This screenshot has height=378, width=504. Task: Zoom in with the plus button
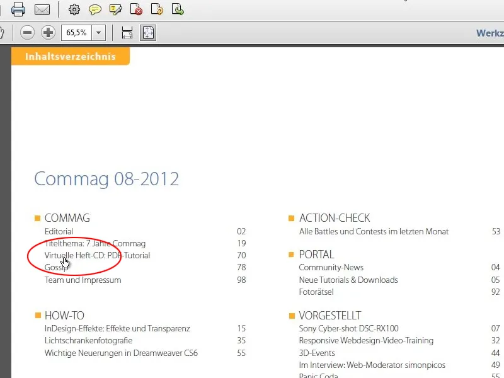[x=49, y=33]
